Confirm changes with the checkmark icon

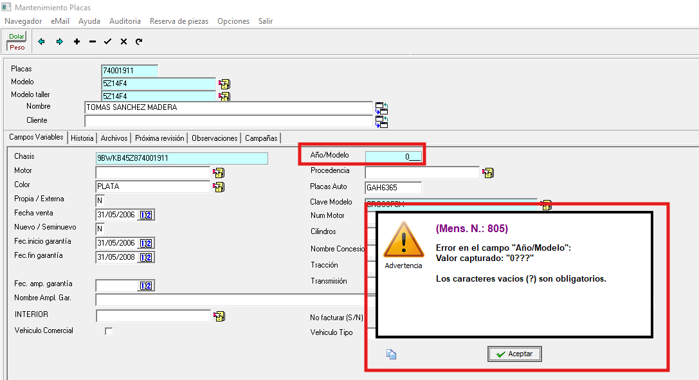point(108,42)
